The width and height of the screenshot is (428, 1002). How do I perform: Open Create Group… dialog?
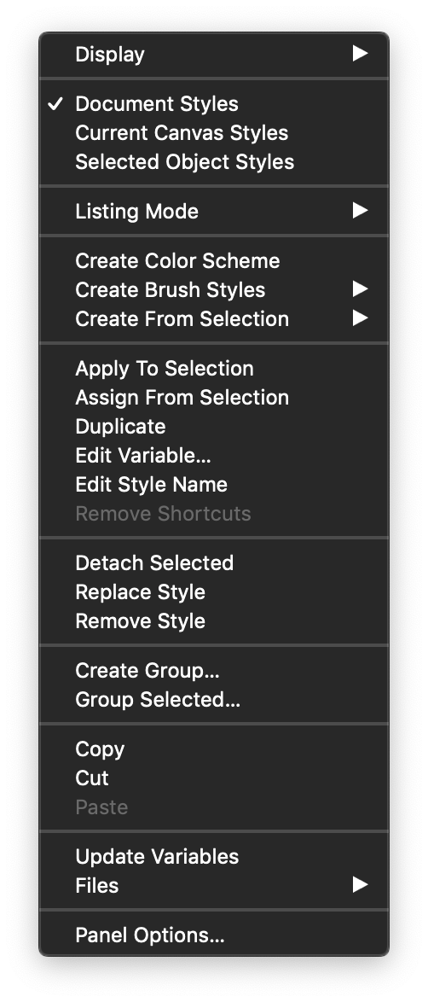pyautogui.click(x=214, y=670)
